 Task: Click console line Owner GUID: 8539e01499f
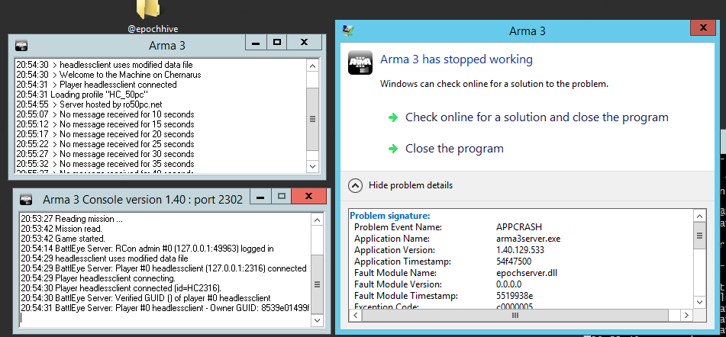click(166, 308)
